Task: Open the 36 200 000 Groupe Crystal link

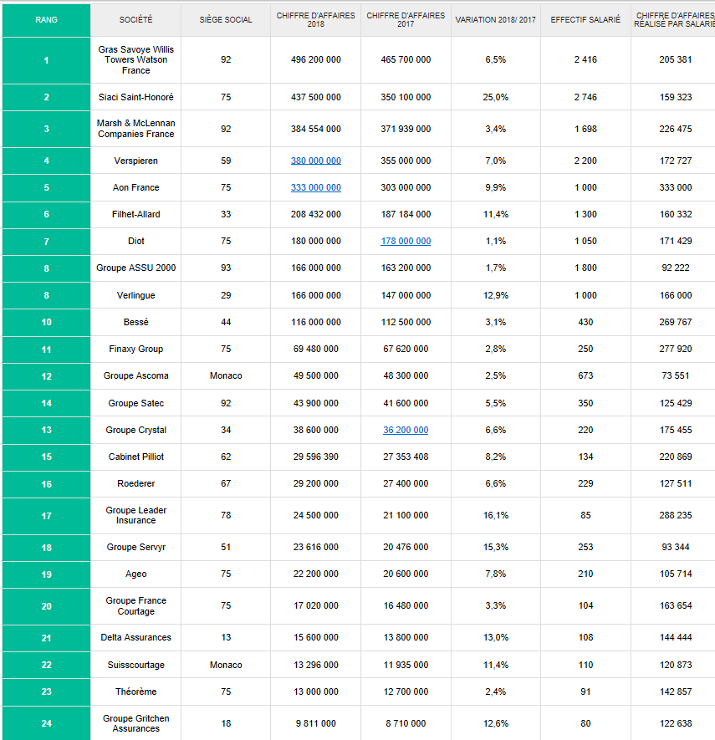Action: (406, 430)
